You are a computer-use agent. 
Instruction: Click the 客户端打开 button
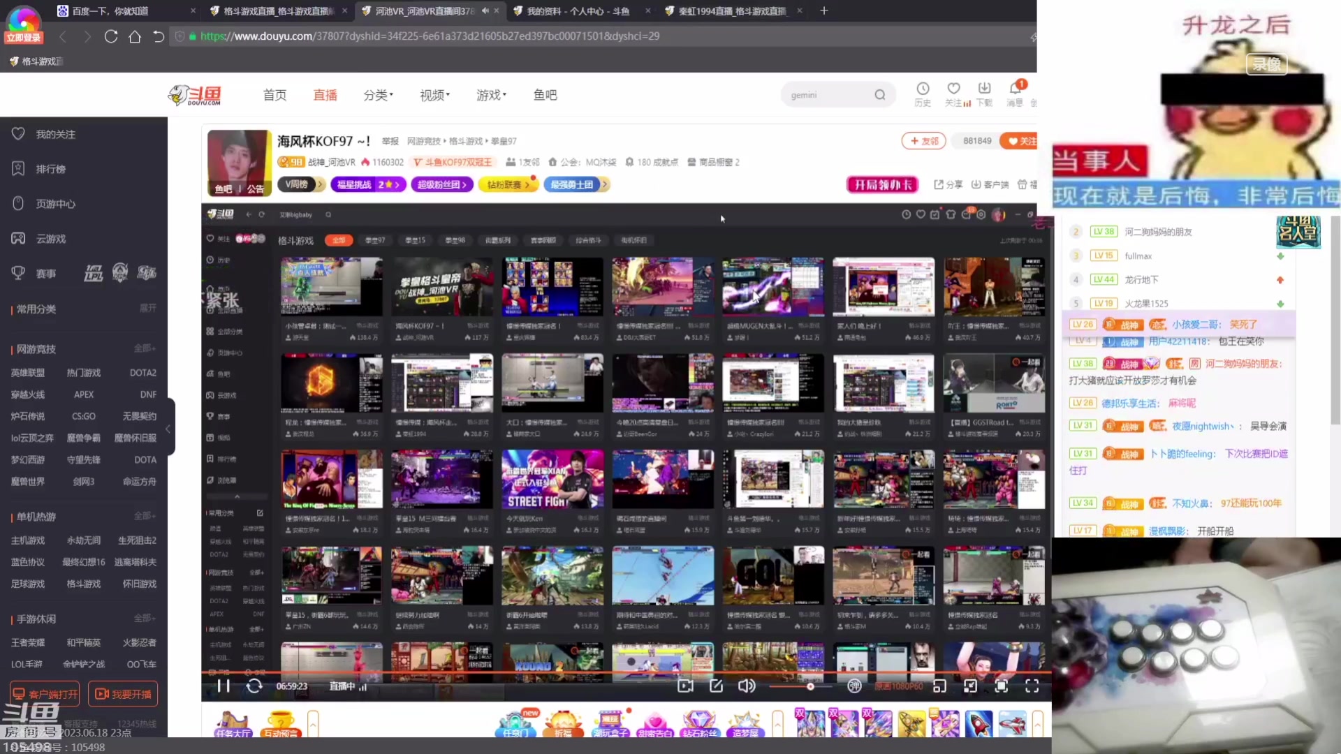pyautogui.click(x=45, y=694)
